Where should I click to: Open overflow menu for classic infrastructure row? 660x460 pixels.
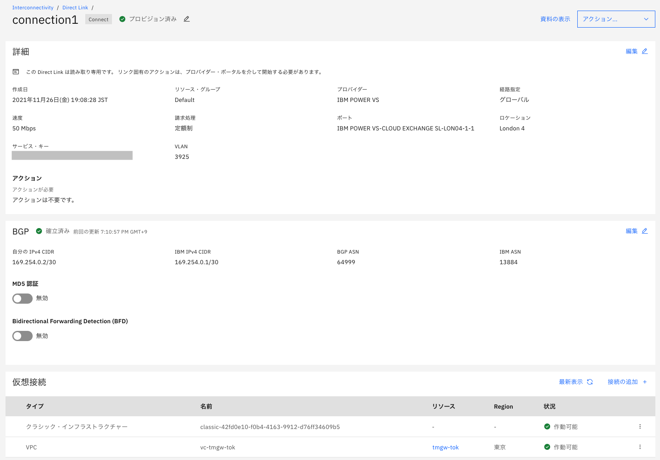(x=640, y=426)
